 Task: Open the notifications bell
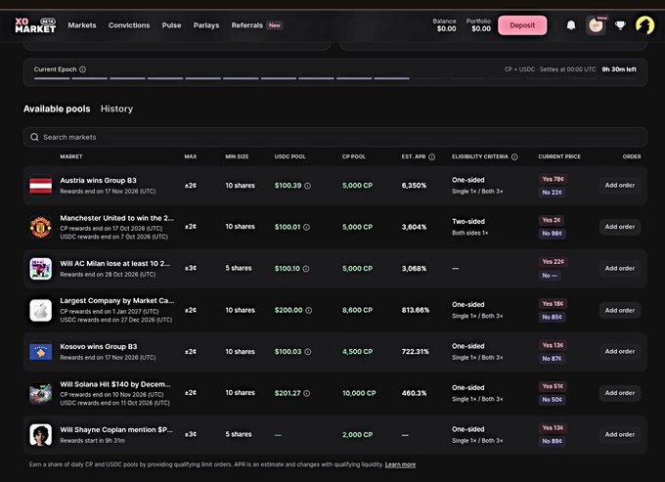[571, 25]
